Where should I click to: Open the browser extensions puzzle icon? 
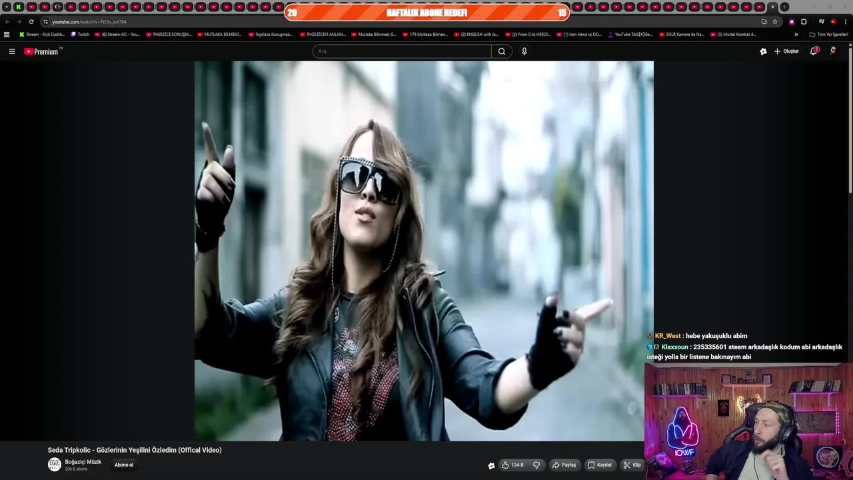(804, 21)
